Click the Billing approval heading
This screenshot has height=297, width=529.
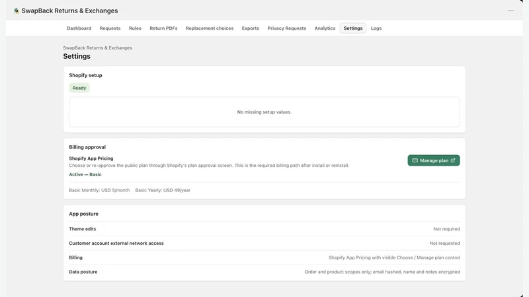point(87,147)
